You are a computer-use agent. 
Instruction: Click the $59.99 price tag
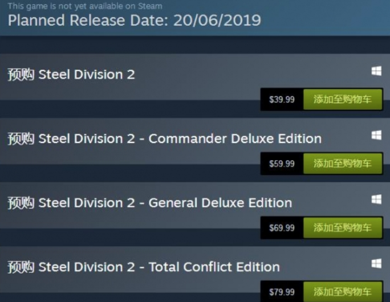click(282, 164)
